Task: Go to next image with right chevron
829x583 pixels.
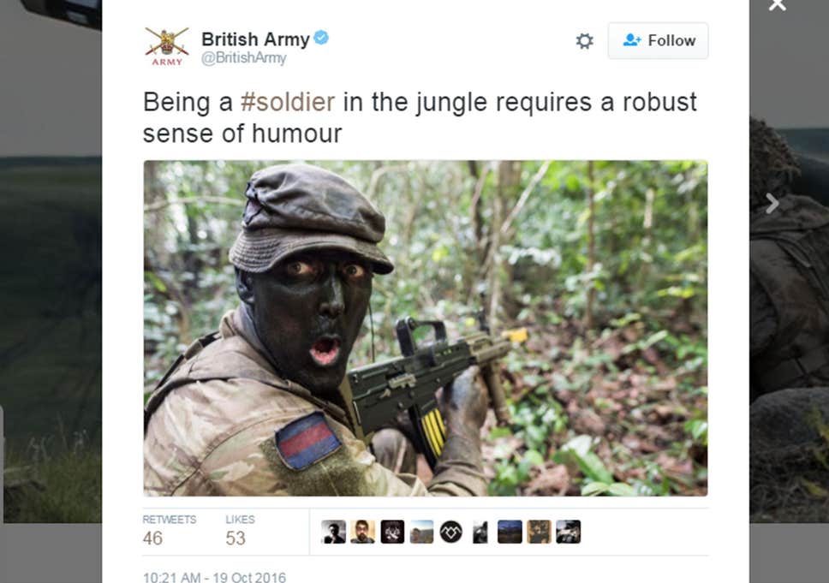Action: [x=772, y=203]
